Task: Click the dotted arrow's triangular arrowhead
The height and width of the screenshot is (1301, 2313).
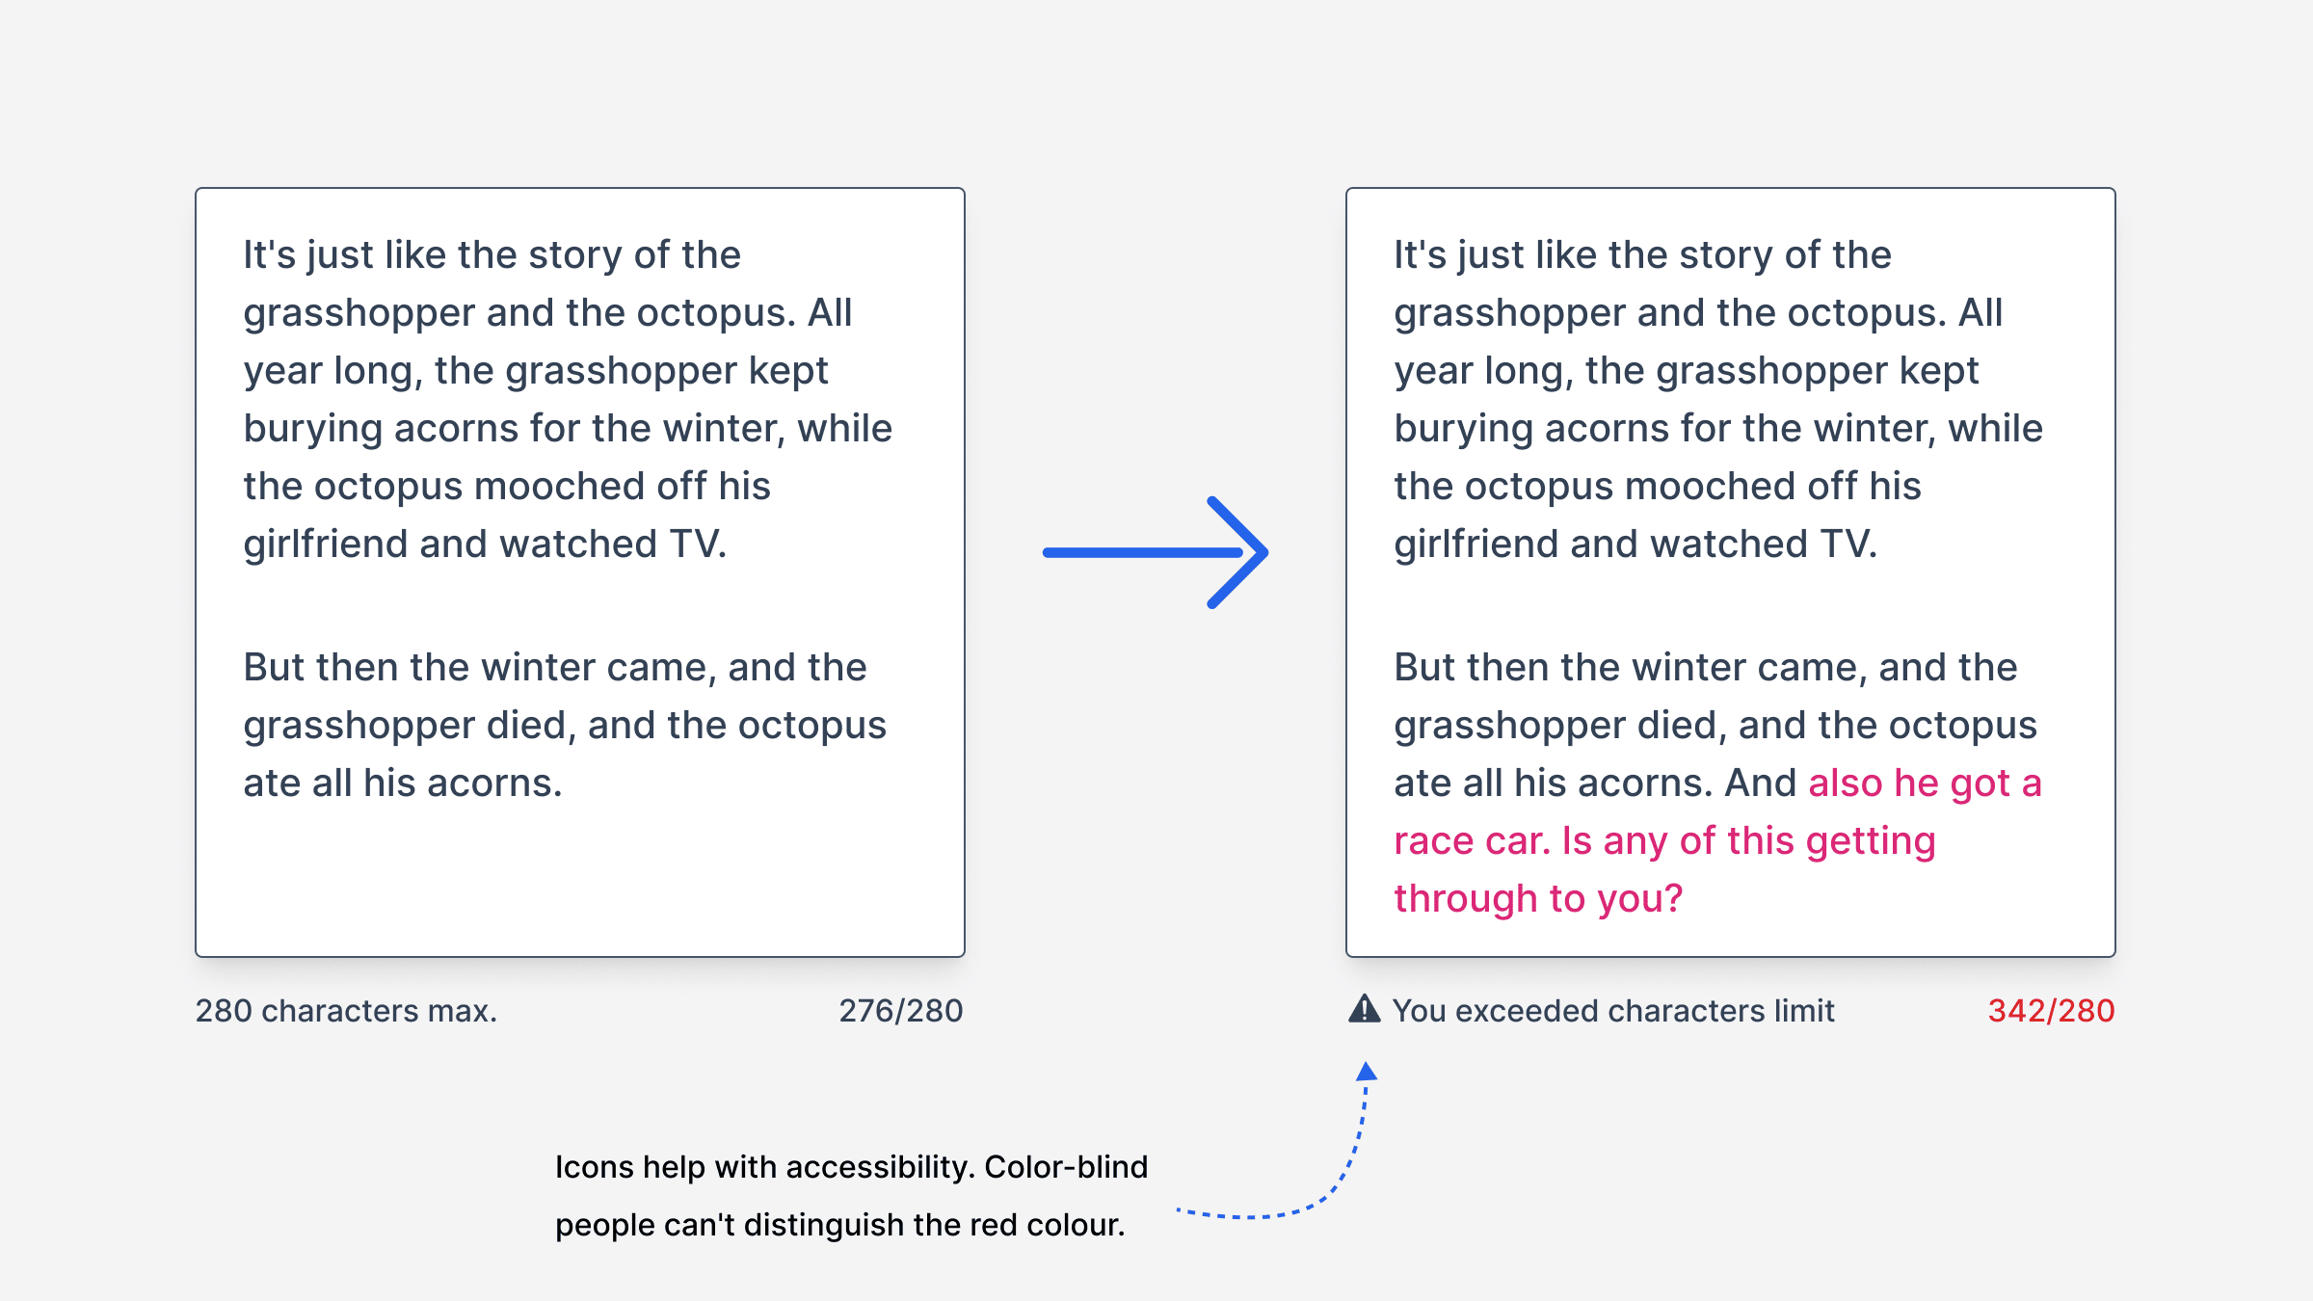Action: point(1367,1071)
